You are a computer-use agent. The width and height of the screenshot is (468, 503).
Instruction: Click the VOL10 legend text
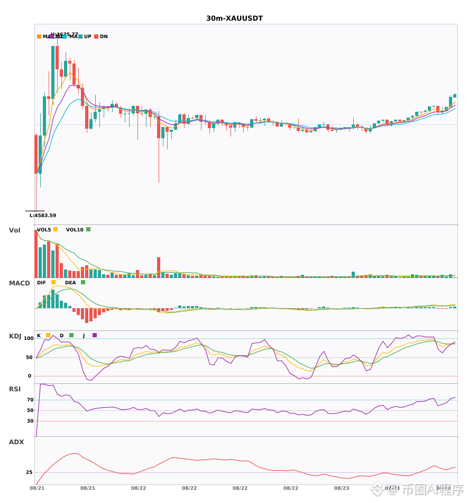tap(75, 230)
